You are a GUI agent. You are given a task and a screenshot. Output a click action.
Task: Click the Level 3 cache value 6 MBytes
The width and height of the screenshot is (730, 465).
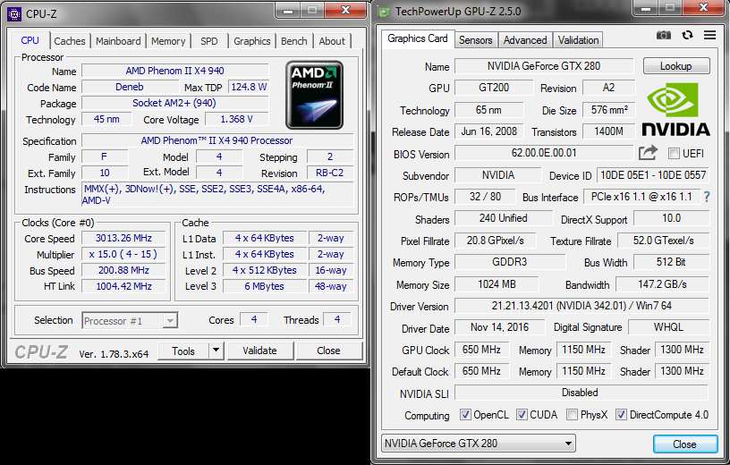point(265,286)
